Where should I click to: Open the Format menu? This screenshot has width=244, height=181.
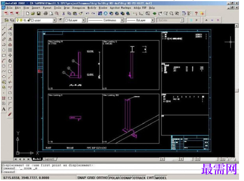point(47,8)
